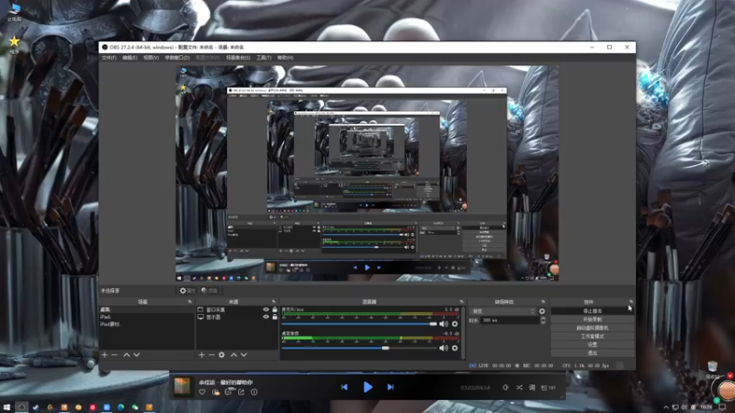The height and width of the screenshot is (413, 735).
Task: Click the 开始录制 start recording button
Action: tap(593, 319)
